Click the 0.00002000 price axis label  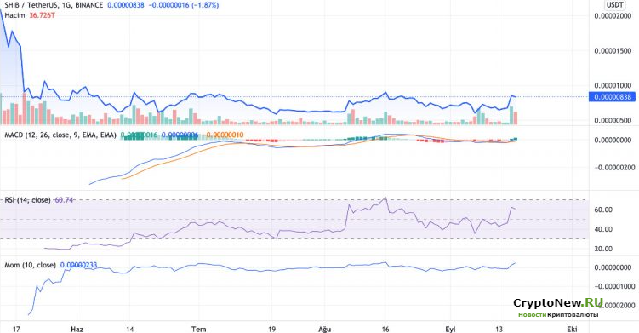pyautogui.click(x=613, y=16)
